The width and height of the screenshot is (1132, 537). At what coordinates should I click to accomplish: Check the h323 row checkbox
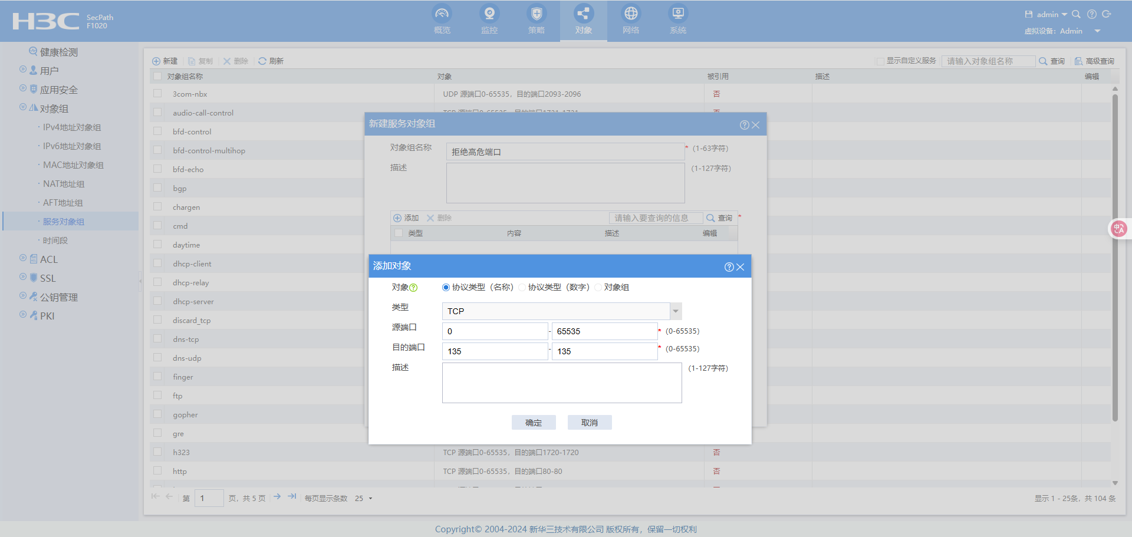point(157,452)
